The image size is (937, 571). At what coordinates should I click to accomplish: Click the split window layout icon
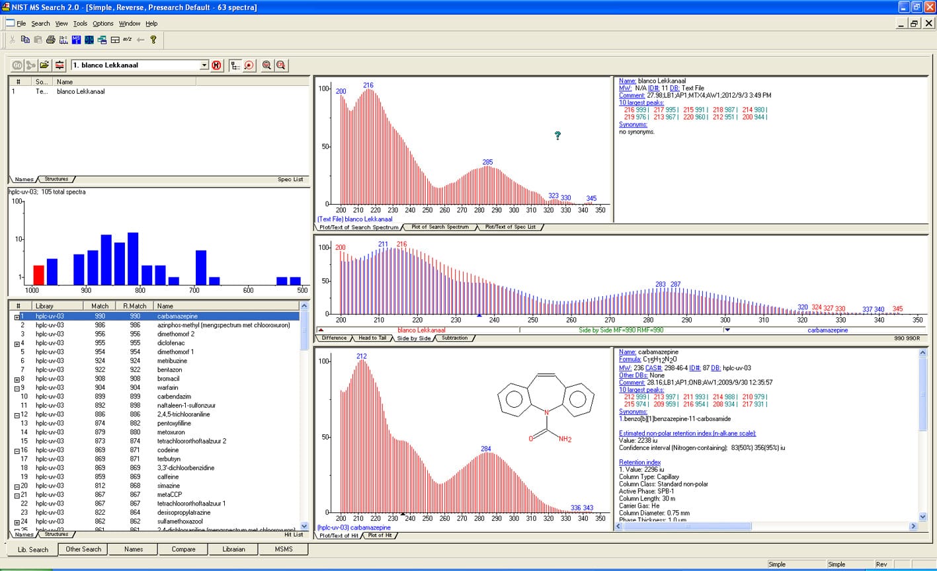[115, 40]
